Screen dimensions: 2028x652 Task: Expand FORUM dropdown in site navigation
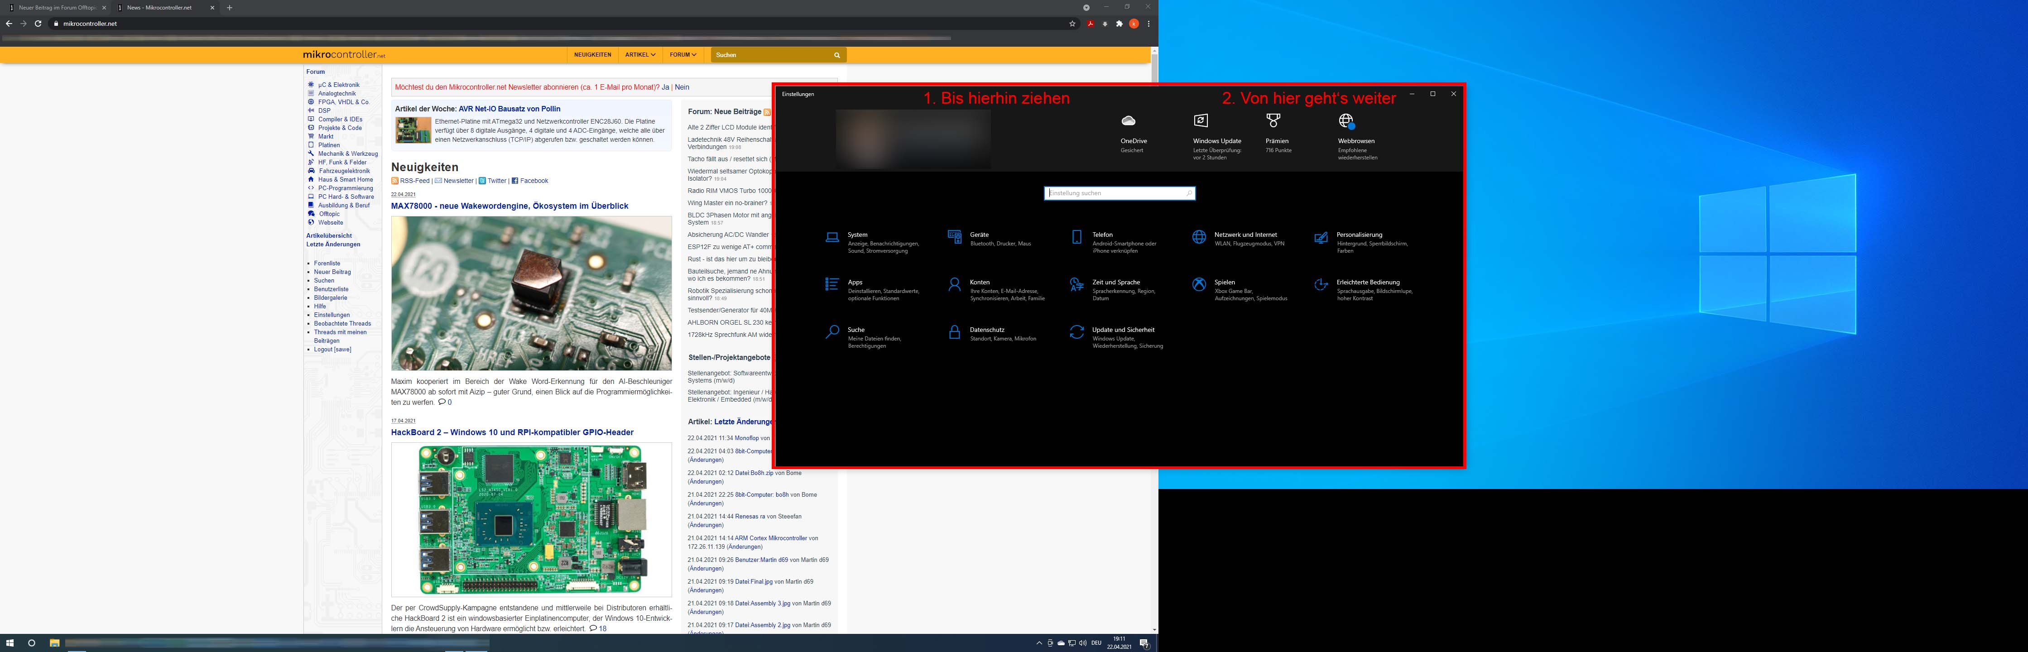[682, 55]
